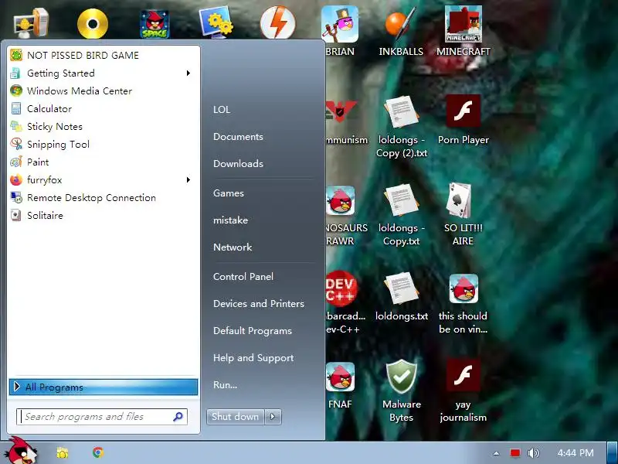Image resolution: width=618 pixels, height=464 pixels.
Task: Launch Windows Media Center
Action: tap(104, 90)
